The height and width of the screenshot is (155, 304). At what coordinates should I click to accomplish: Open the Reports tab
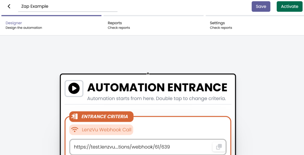point(115,23)
